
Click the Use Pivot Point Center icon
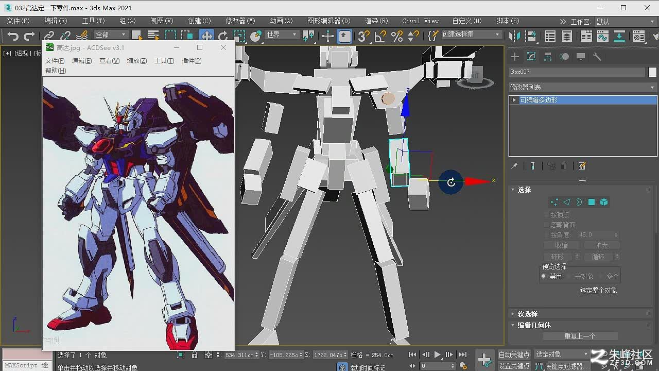tap(309, 36)
